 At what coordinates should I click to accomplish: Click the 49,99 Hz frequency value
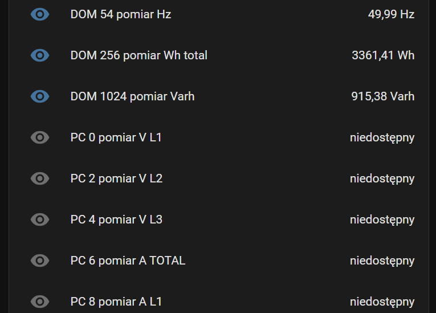(391, 14)
